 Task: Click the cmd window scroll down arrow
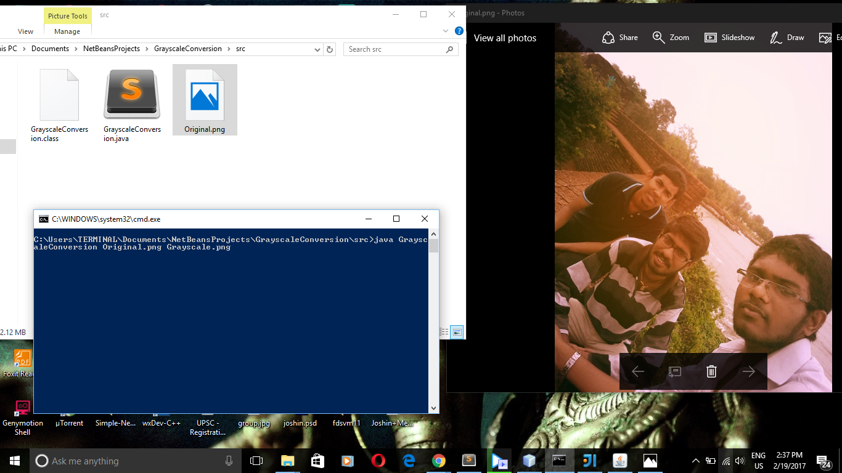[x=434, y=408]
